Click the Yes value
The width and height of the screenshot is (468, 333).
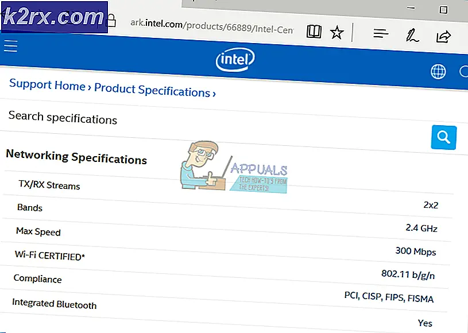pyautogui.click(x=425, y=323)
